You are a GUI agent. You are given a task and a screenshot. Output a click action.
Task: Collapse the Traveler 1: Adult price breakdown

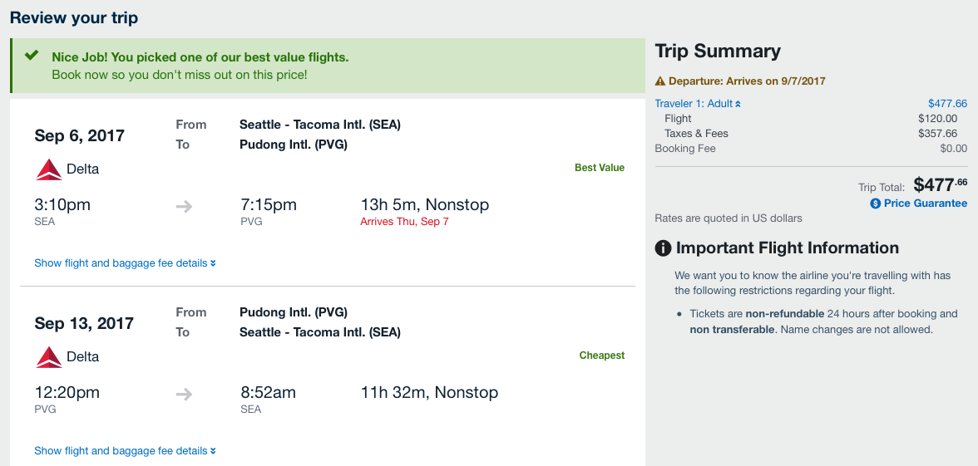coord(697,104)
